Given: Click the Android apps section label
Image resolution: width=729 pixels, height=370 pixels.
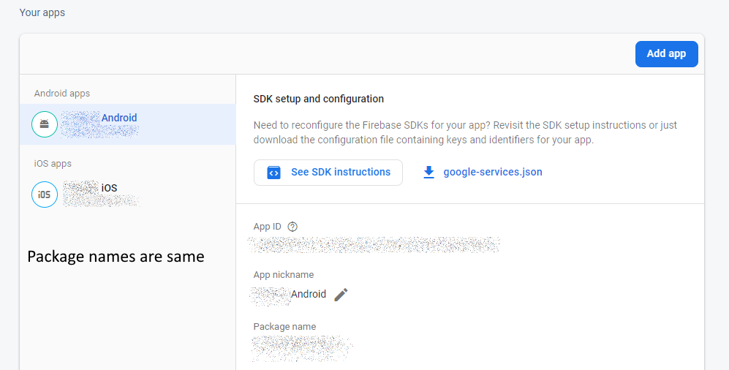Looking at the screenshot, I should pos(62,94).
